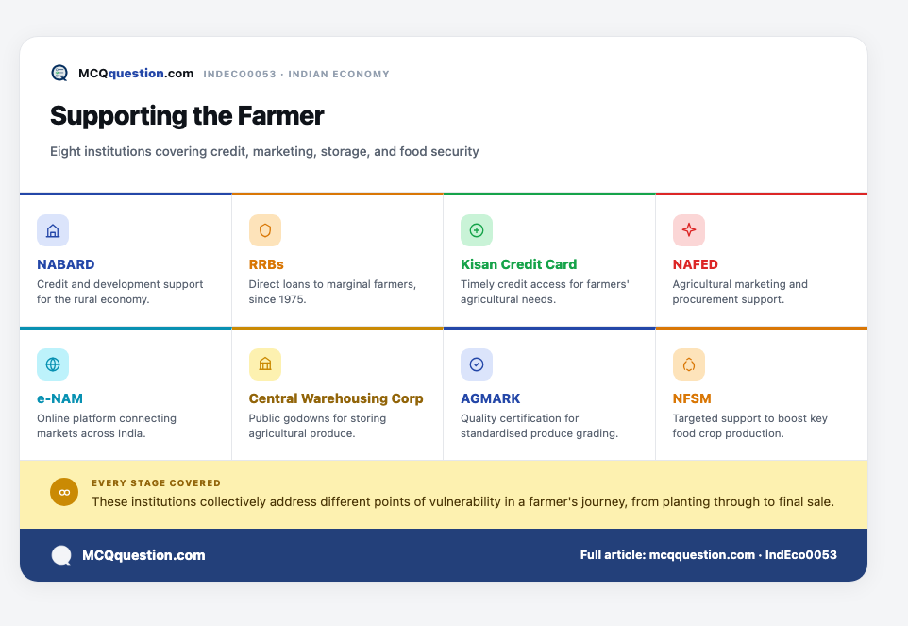Click the white speech bubble footer logo
This screenshot has height=626, width=908.
coord(61,555)
